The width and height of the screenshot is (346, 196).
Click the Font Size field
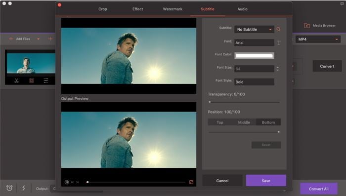(x=254, y=69)
